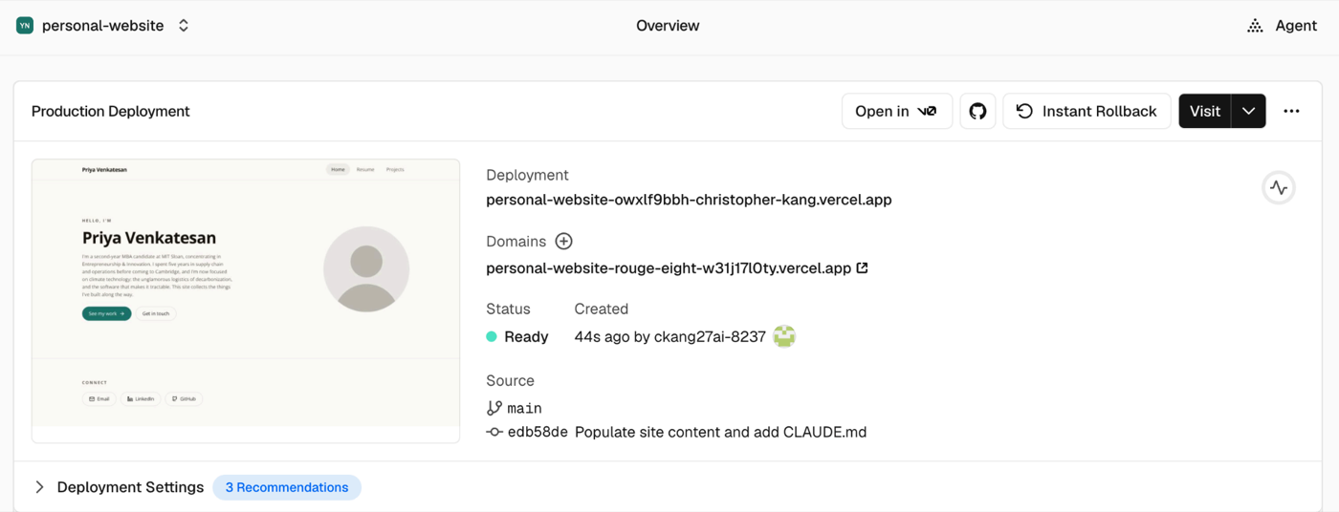Click the Deployment Settings label
Viewport: 1339px width, 512px height.
(130, 487)
